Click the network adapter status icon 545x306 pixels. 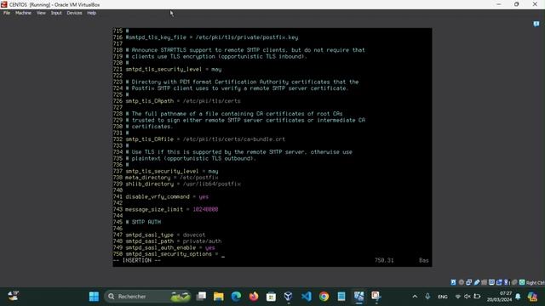[468, 282]
